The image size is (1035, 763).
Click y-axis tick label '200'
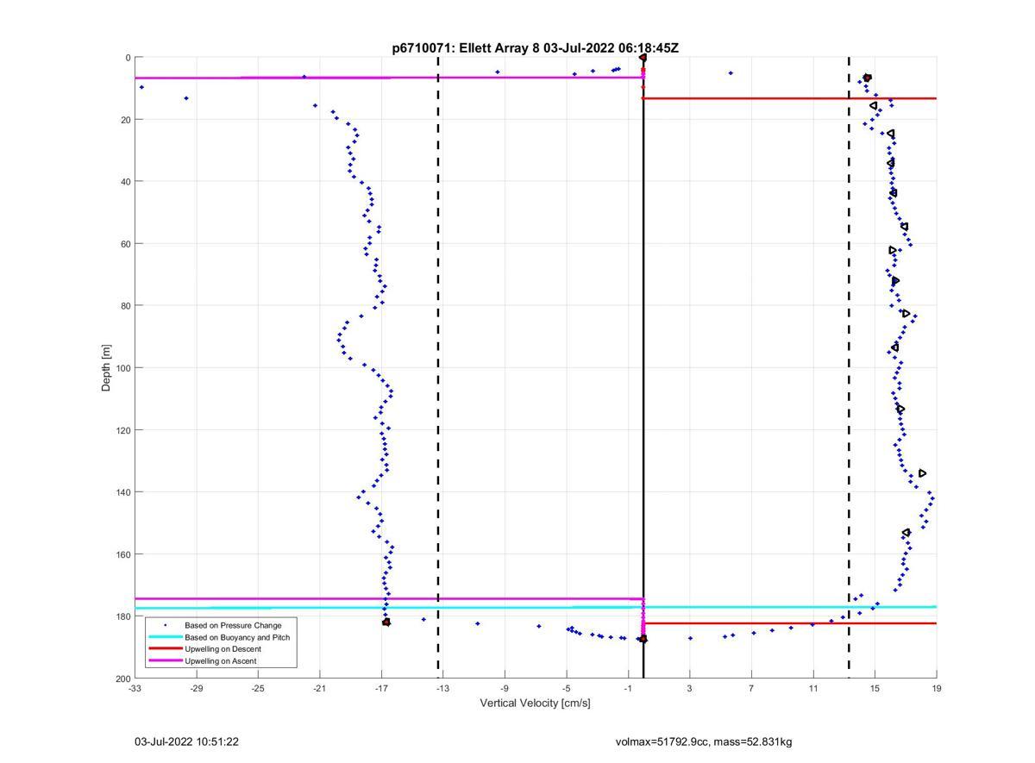(x=122, y=679)
